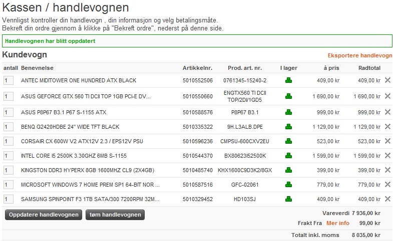Click product name KINGSTON DDR3 HYPERX 8GB
This screenshot has height=241, width=395.
pos(88,170)
